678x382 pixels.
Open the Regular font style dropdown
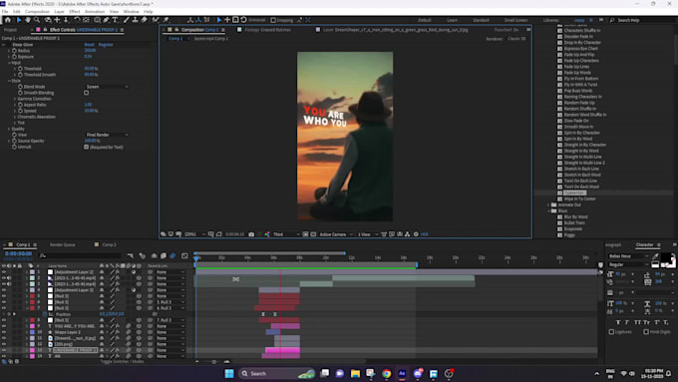coord(629,264)
